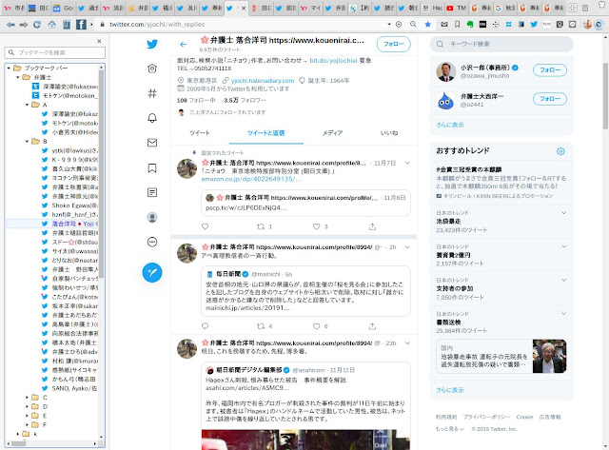Expand bookmark folder F

click(x=27, y=424)
